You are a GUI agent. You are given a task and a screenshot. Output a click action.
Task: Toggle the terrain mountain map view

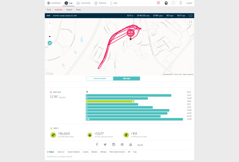click(50, 36)
